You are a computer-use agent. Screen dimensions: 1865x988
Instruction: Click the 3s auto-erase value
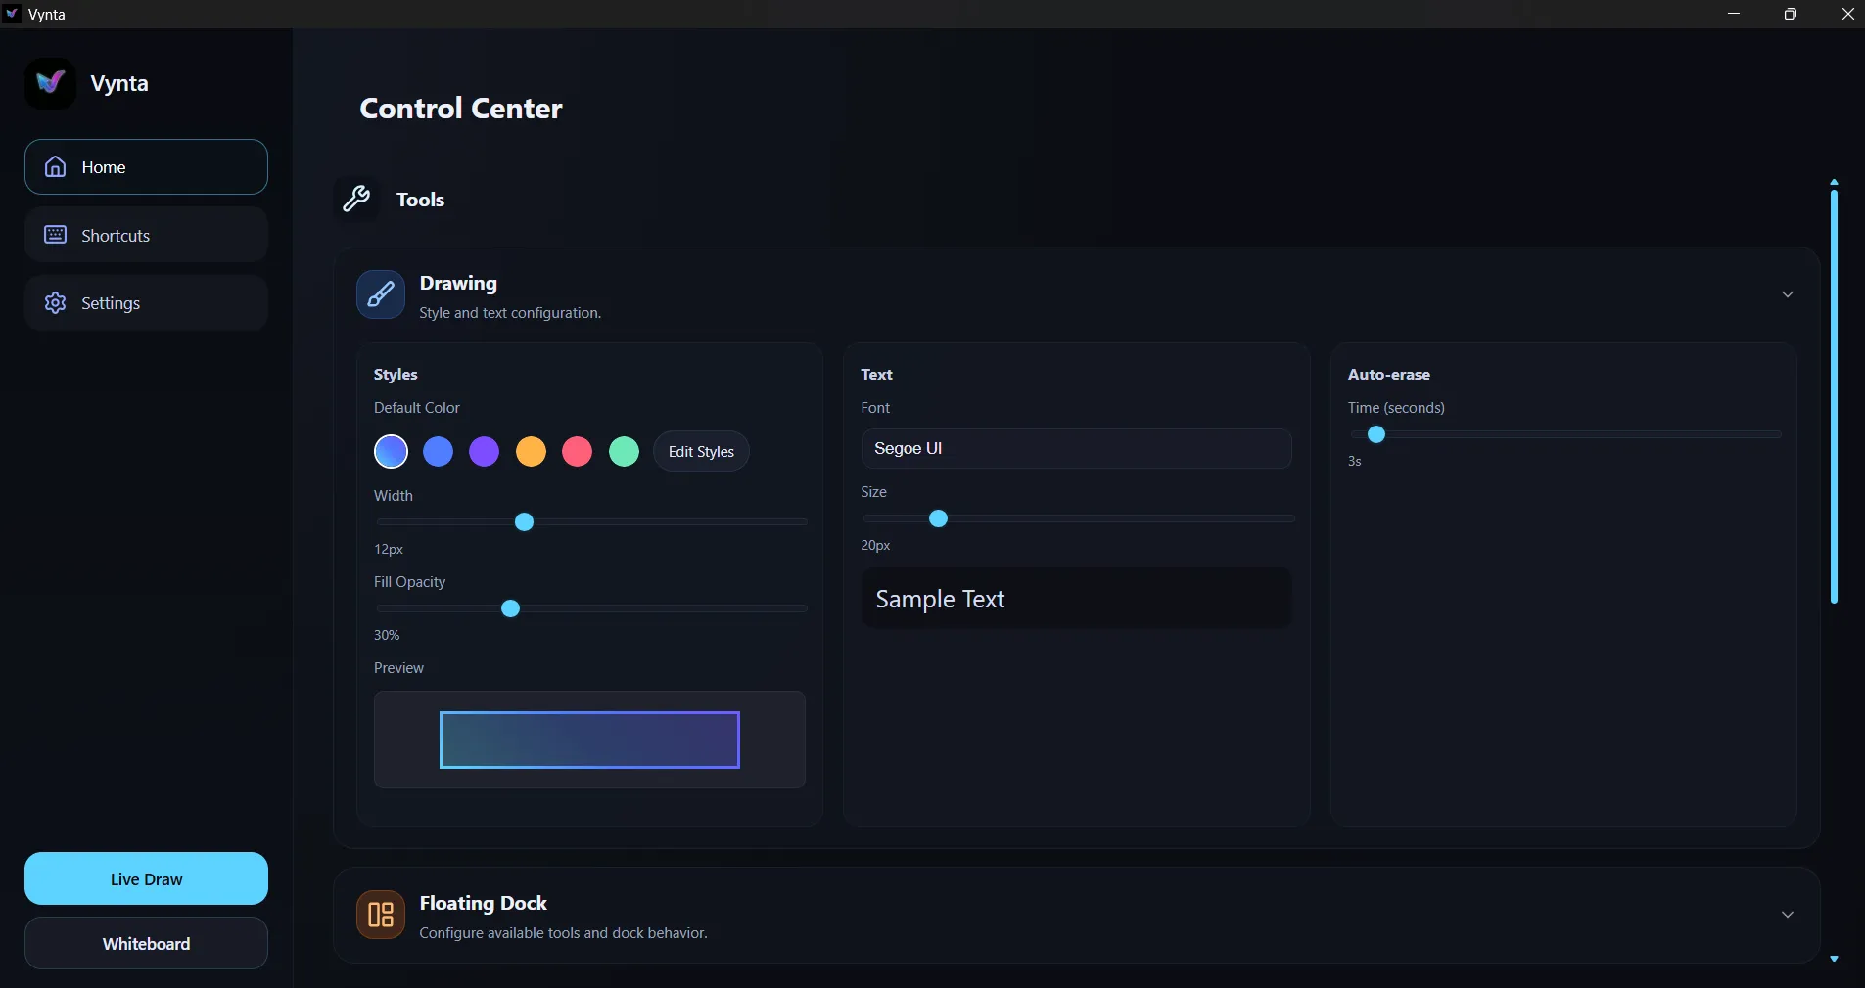[x=1354, y=461]
